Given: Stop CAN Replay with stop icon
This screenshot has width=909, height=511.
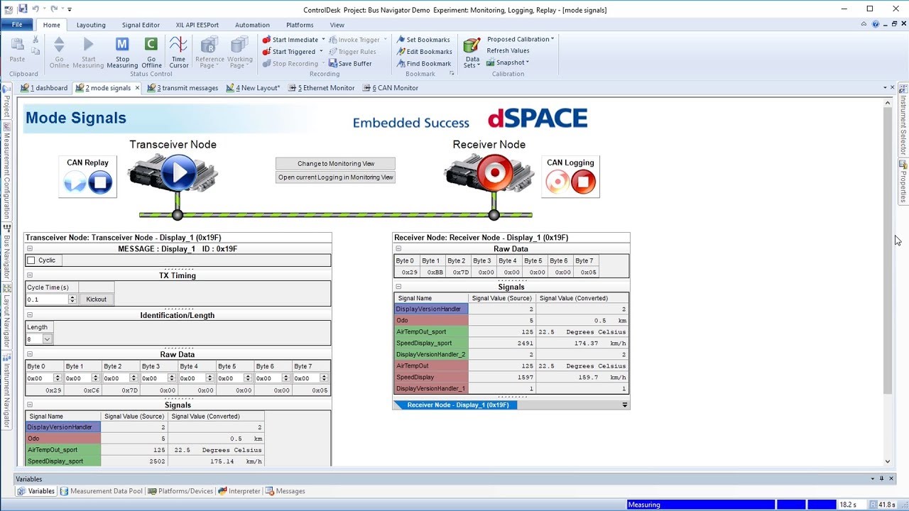Looking at the screenshot, I should click(100, 182).
